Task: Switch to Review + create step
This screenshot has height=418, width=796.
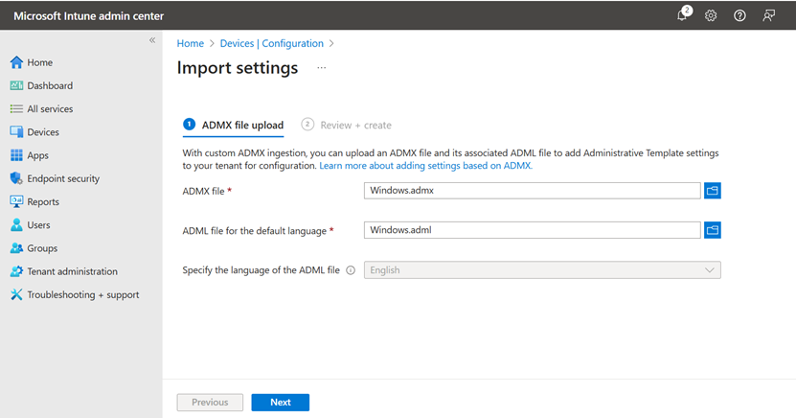Action: click(354, 125)
